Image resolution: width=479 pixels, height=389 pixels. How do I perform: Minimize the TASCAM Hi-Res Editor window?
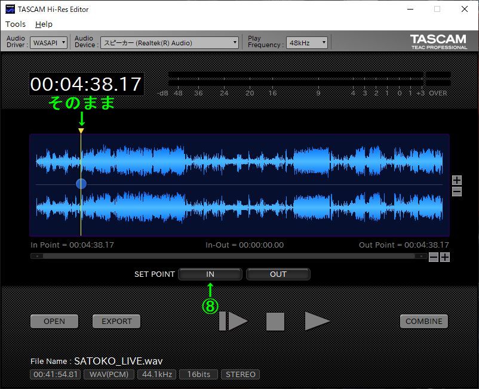[x=410, y=9]
